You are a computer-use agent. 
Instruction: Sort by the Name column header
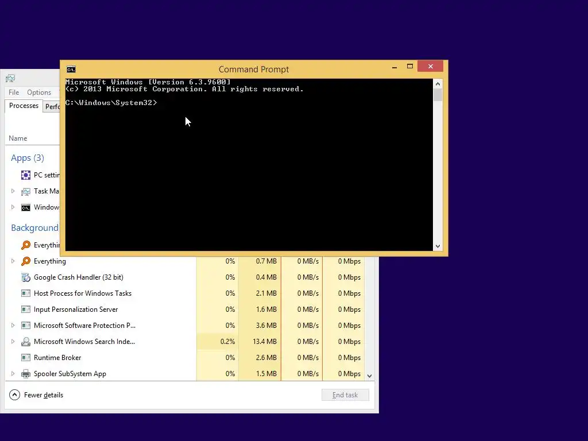(x=18, y=138)
